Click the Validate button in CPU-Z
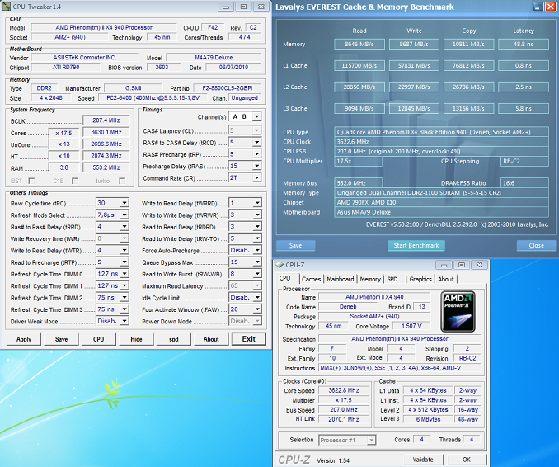Viewport: 559px width, 467px height. (423, 460)
